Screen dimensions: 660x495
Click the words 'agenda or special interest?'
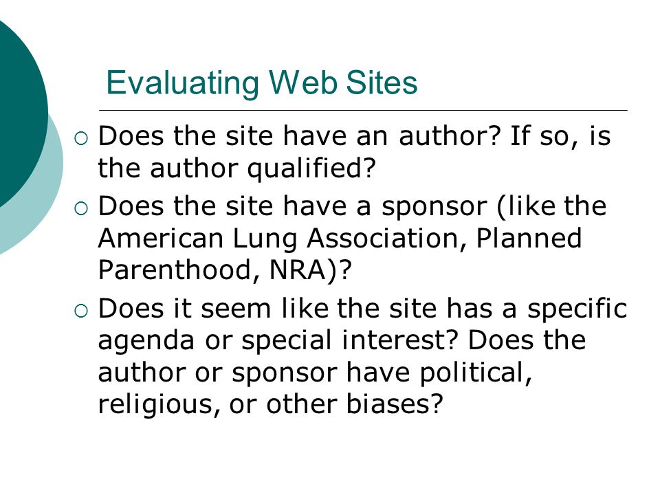click(x=278, y=340)
